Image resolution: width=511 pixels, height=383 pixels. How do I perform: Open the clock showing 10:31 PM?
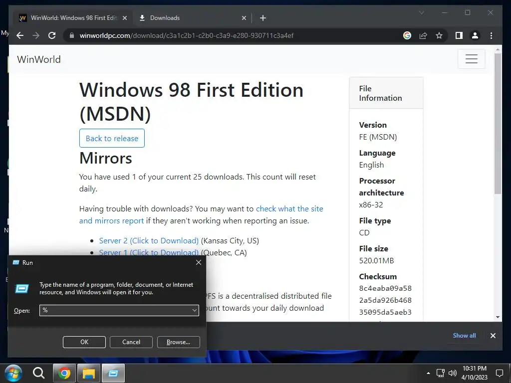pos(475,373)
